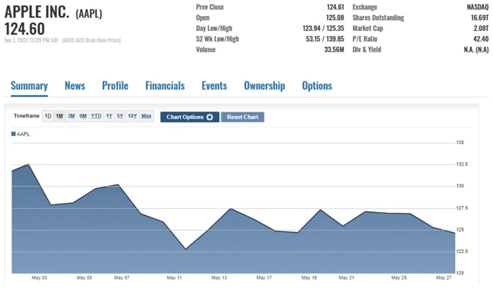Click the Prev Close label
The width and height of the screenshot is (493, 291).
click(209, 7)
